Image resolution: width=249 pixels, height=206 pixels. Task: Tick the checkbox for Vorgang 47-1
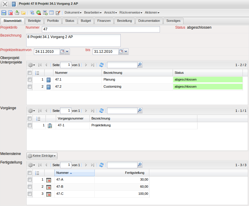pyautogui.click(x=30, y=125)
